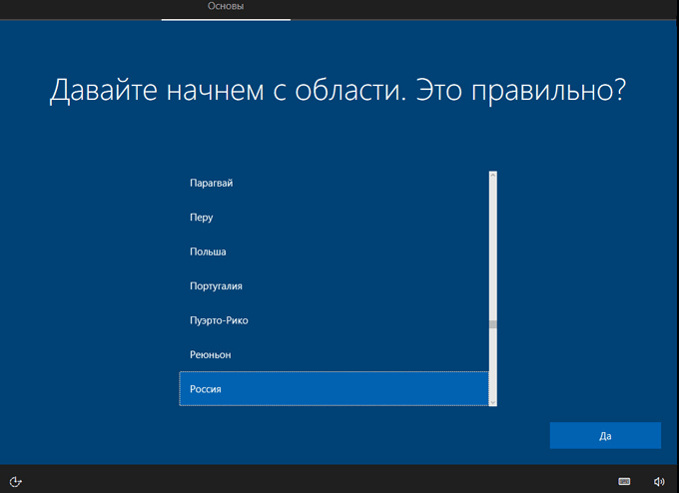Click scrollbar track above the thumb
The image size is (679, 493).
click(x=493, y=249)
